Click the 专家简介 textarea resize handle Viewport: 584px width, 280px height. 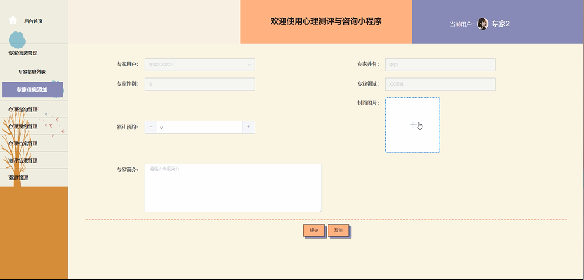point(320,210)
